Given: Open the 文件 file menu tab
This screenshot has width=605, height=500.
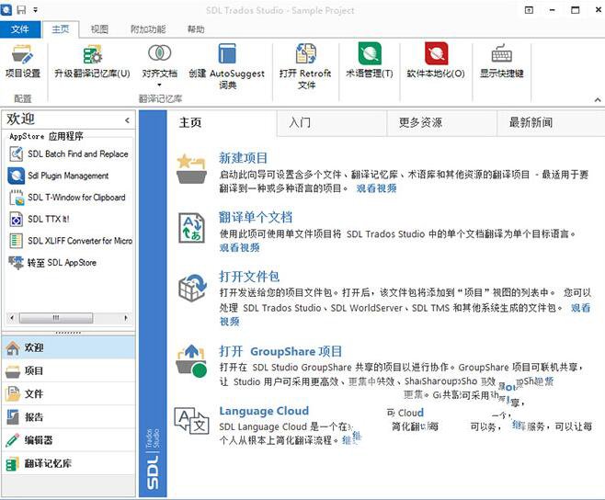Looking at the screenshot, I should (x=20, y=29).
